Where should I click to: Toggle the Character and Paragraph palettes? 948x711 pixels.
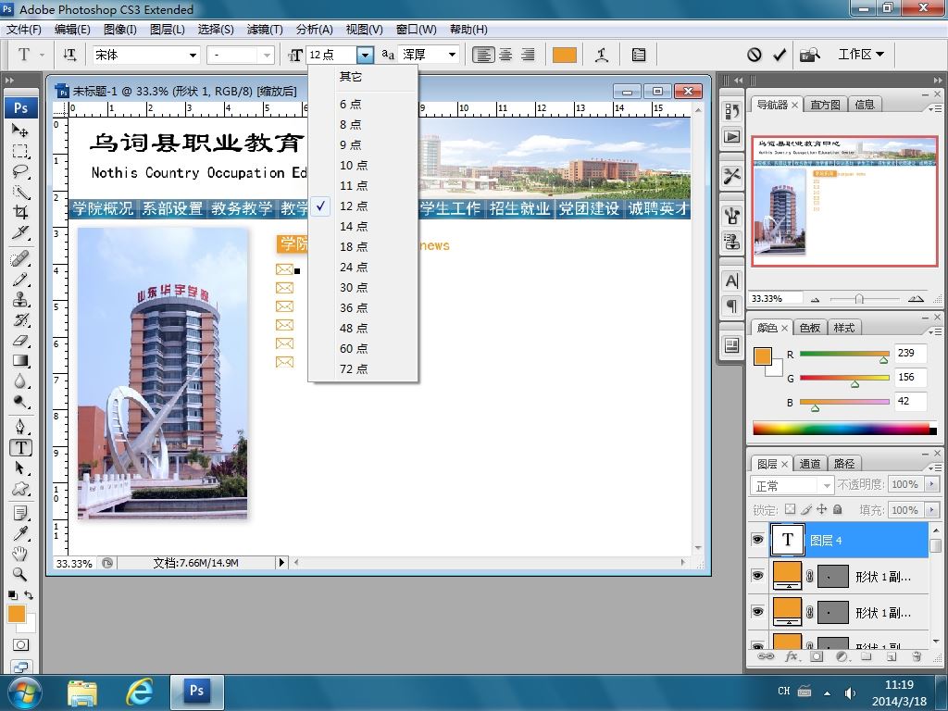(x=639, y=55)
